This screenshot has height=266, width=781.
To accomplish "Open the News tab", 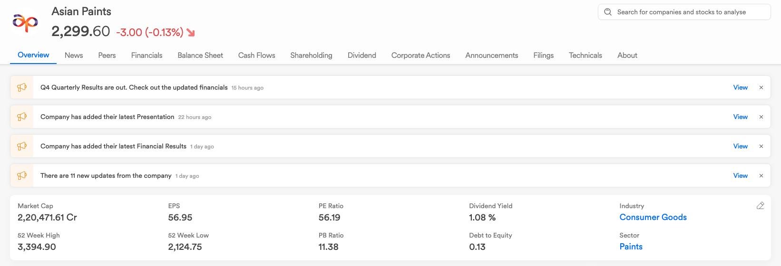I will pos(74,55).
